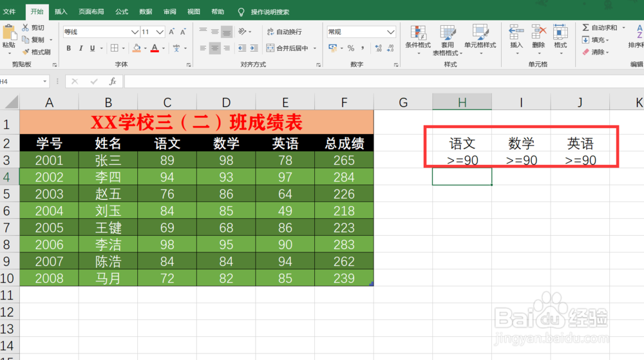
Task: Open Alignment group dialog launcher
Action: 319,65
